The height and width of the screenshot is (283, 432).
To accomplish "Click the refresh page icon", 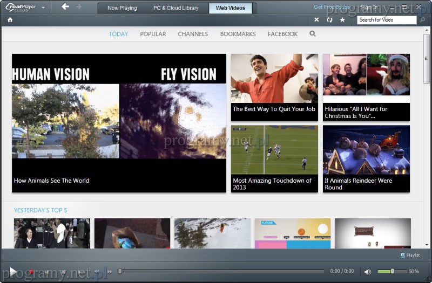I will pyautogui.click(x=329, y=20).
